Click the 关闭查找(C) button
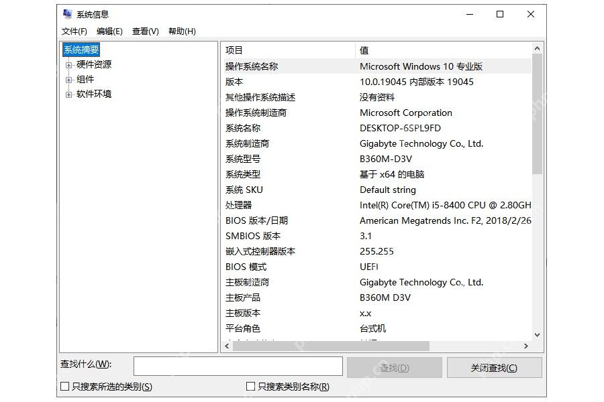604x402 pixels. point(494,368)
